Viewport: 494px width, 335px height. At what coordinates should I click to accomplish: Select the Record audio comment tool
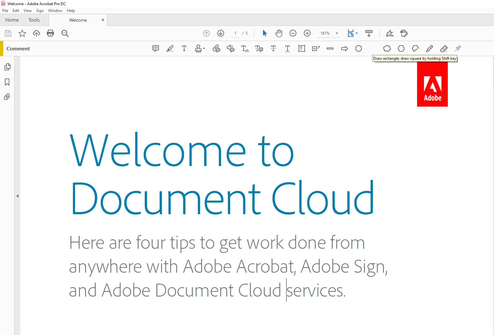click(x=231, y=48)
